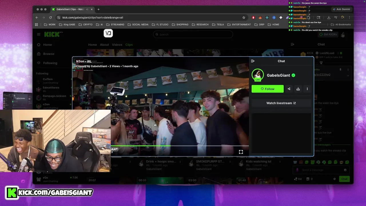366x206 pixels.
Task: Enter fullscreen on the clip player
Action: 241,152
